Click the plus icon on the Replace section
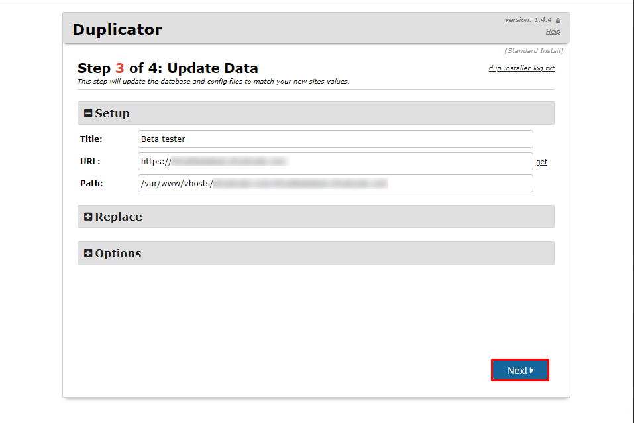Viewport: 634px width, 423px height. pos(88,217)
